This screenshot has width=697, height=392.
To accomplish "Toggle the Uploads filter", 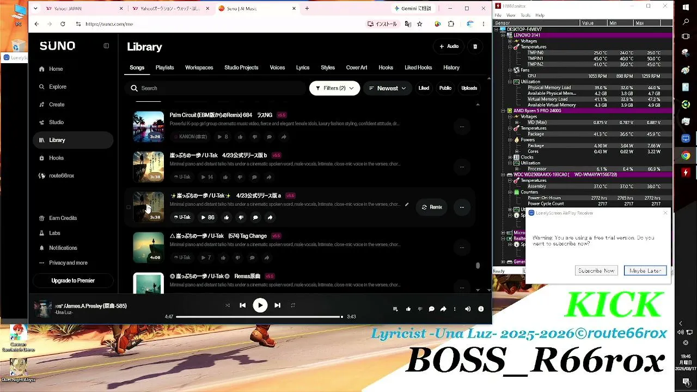I will tap(469, 88).
